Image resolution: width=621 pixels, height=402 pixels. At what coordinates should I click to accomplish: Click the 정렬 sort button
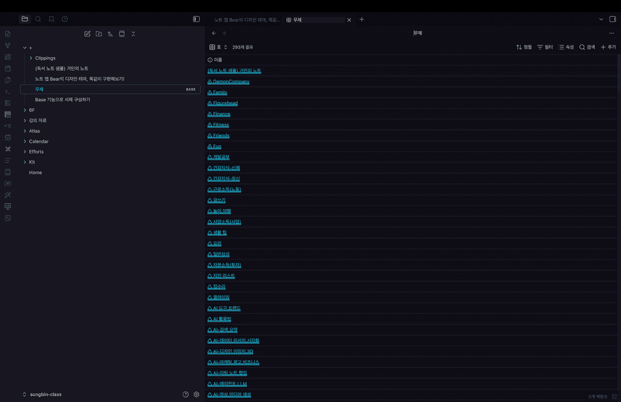coord(523,47)
